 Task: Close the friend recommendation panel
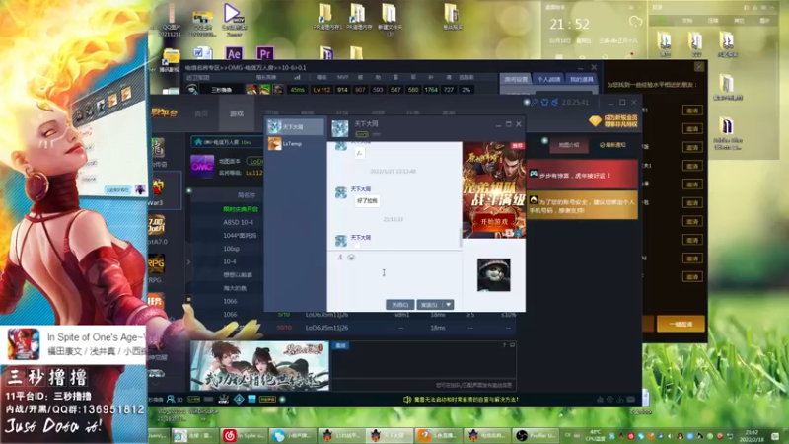click(x=699, y=66)
